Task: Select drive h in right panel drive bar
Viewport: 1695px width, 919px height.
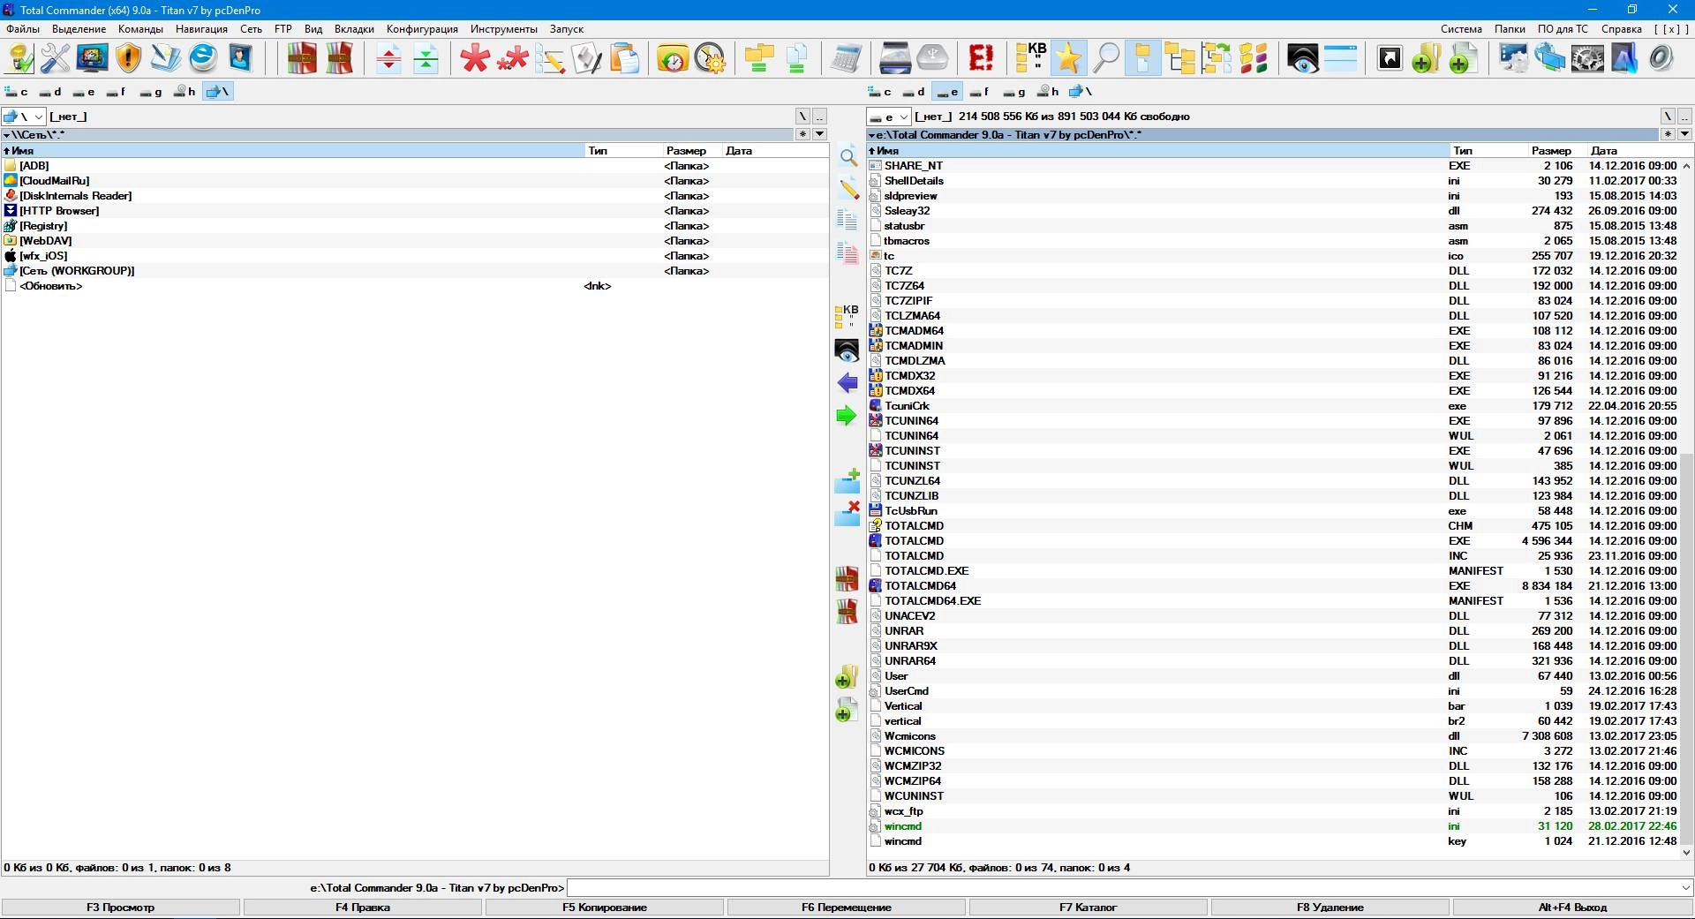Action: click(1048, 92)
